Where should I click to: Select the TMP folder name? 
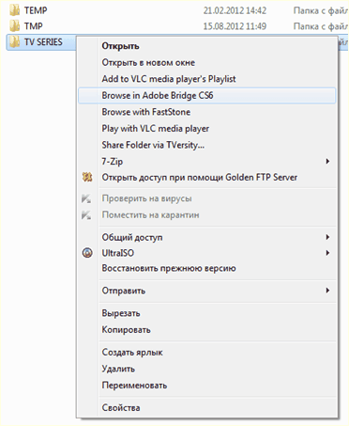point(34,26)
